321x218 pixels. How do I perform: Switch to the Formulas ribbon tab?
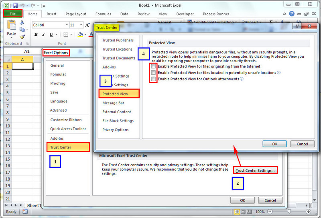coord(103,14)
